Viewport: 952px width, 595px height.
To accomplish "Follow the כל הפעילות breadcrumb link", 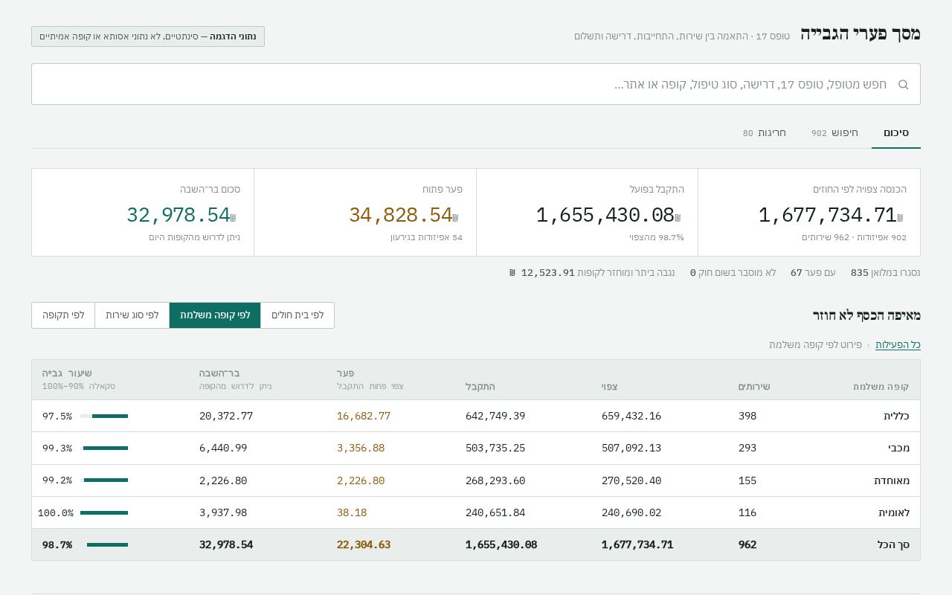I will 898,344.
